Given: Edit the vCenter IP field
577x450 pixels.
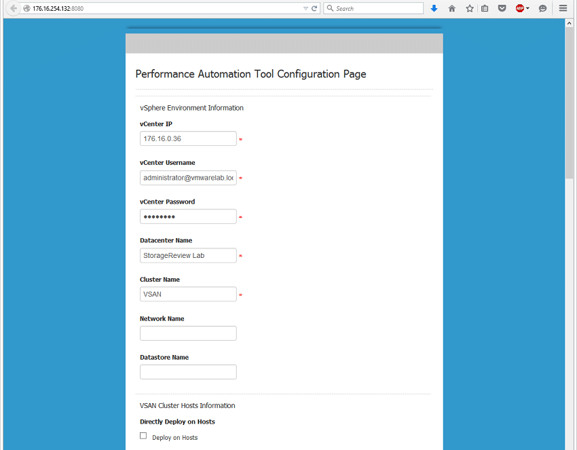Looking at the screenshot, I should [x=188, y=138].
